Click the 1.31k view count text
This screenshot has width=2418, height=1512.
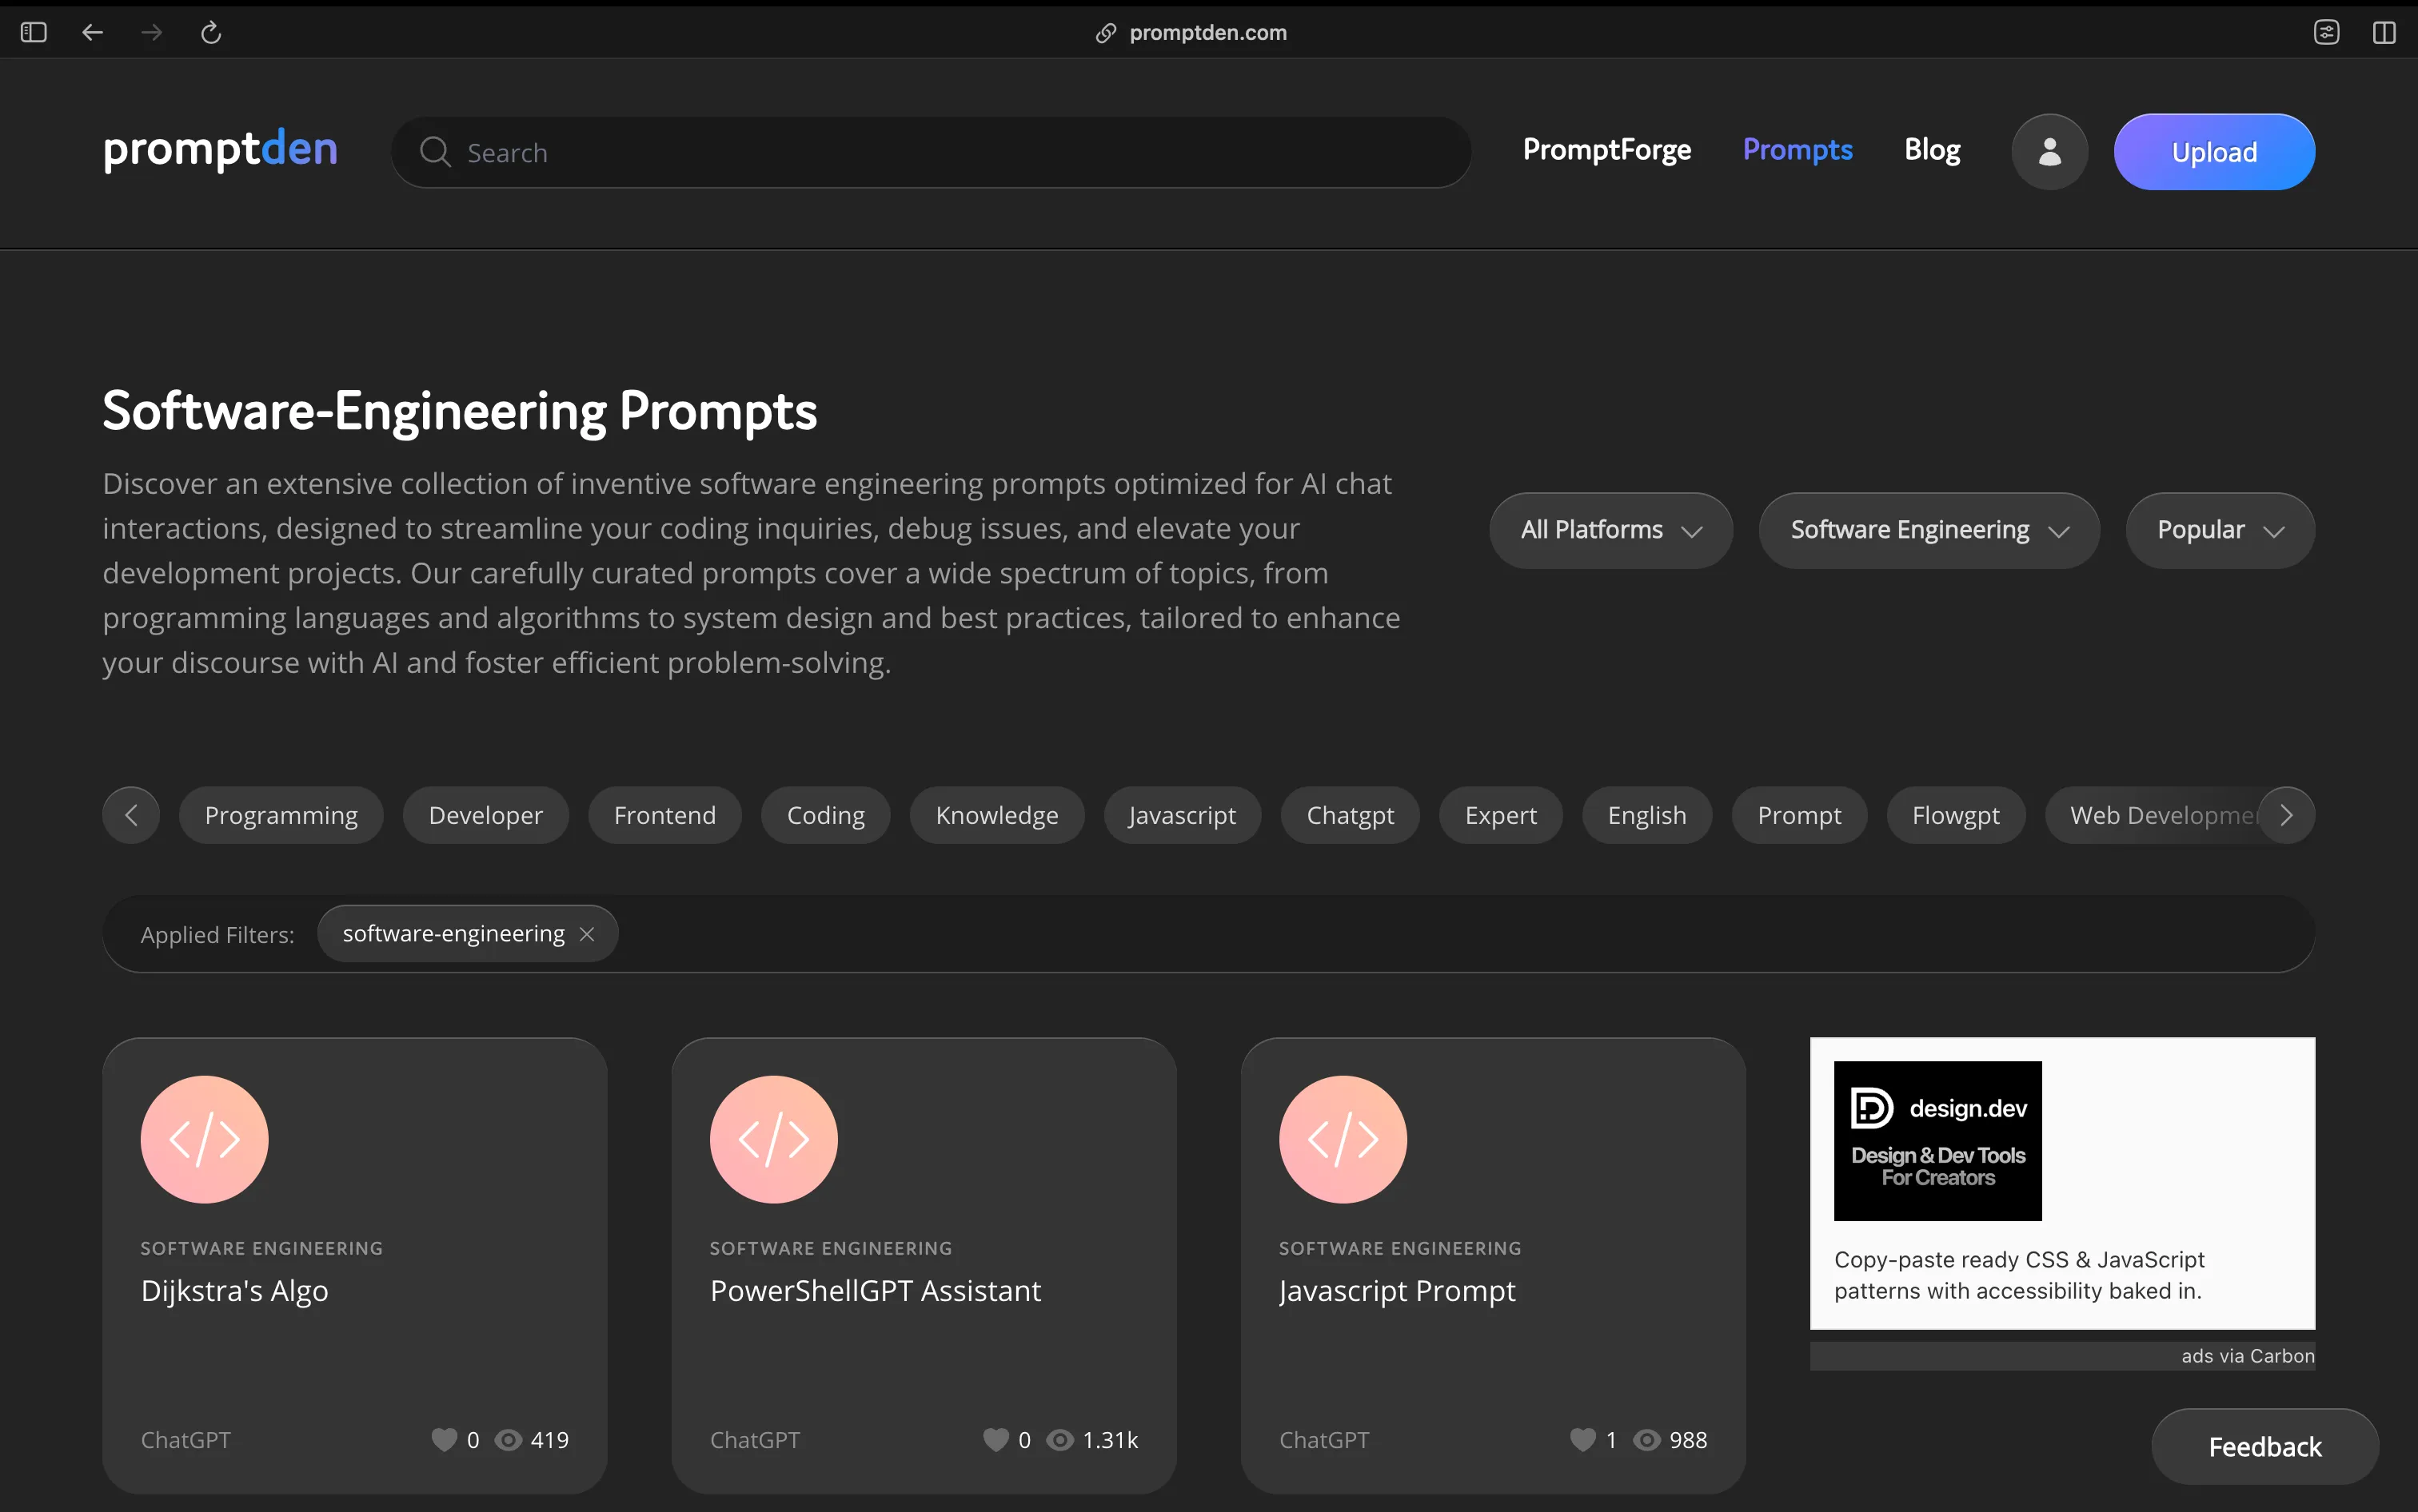coord(1110,1439)
